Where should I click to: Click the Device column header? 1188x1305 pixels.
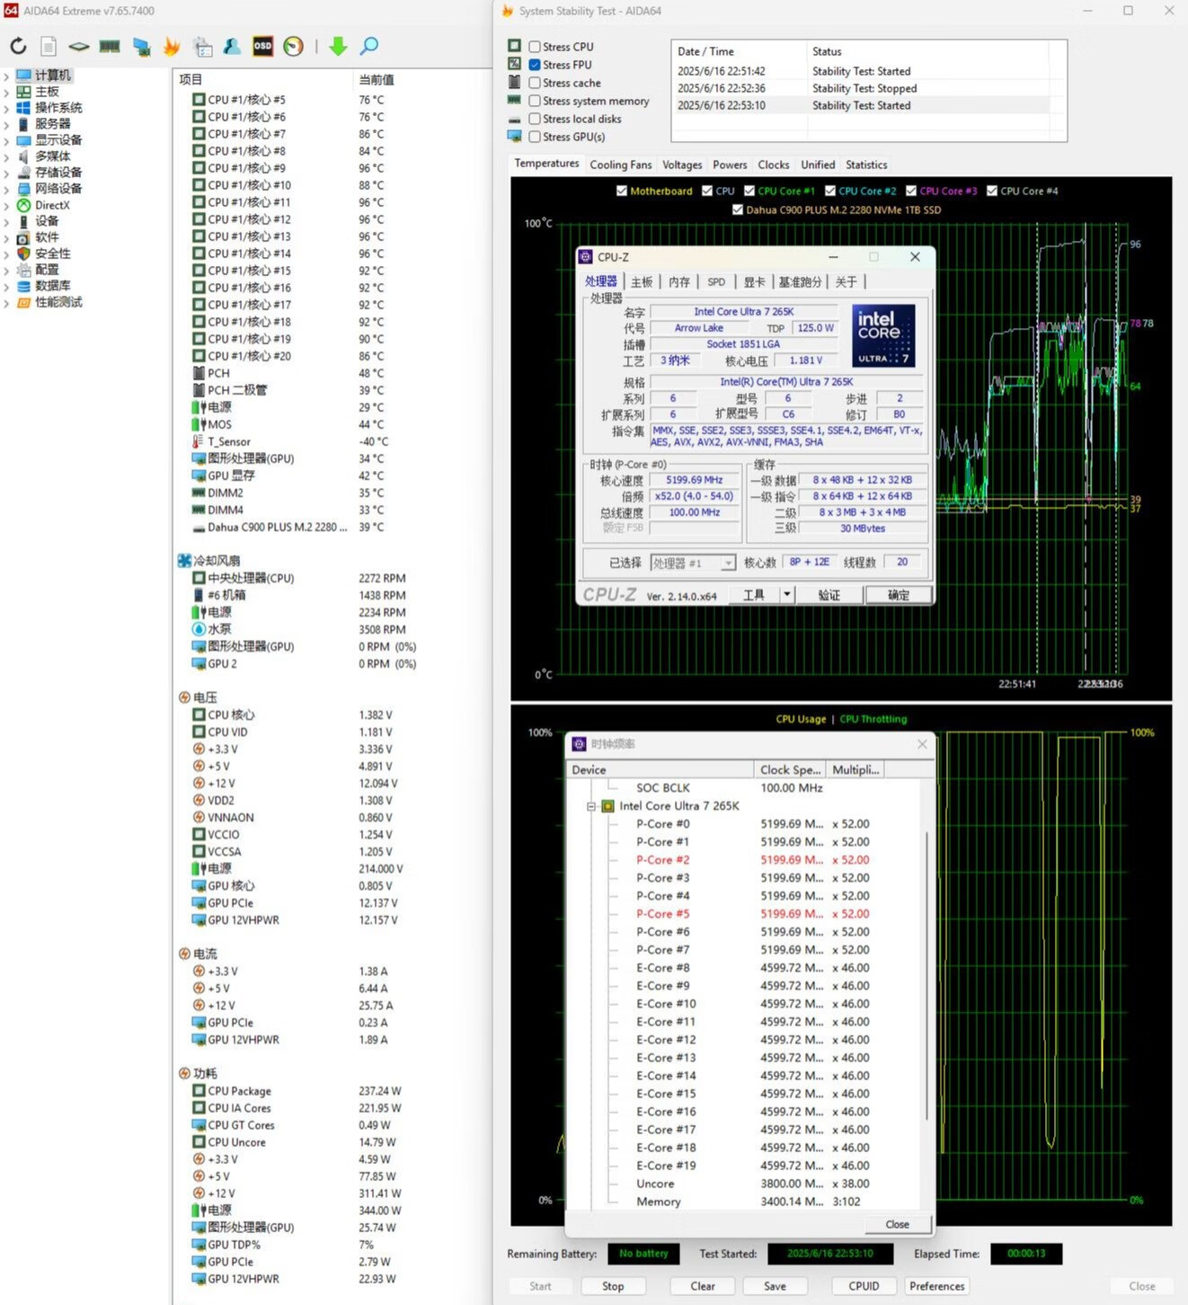(x=660, y=769)
